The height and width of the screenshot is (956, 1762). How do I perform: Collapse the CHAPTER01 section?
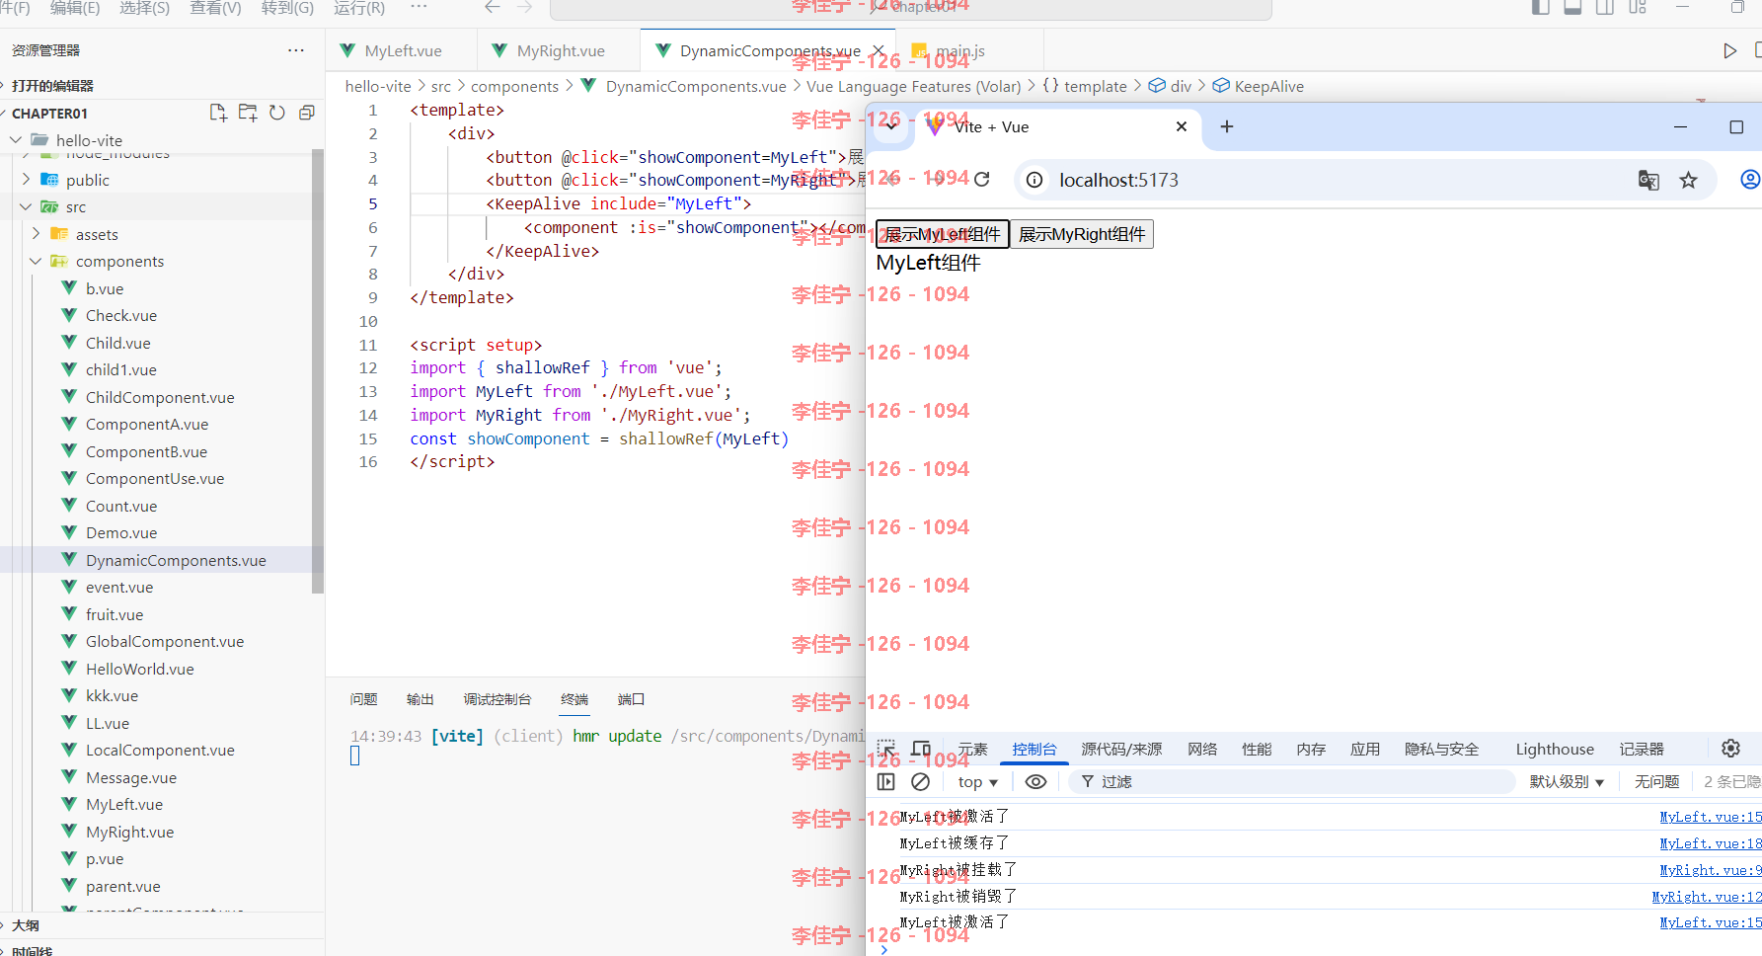(x=49, y=114)
